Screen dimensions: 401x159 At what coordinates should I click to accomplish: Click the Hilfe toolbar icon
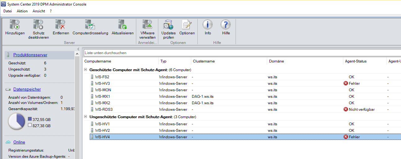(x=226, y=25)
